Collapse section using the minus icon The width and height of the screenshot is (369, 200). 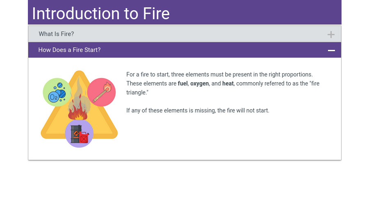coord(331,50)
